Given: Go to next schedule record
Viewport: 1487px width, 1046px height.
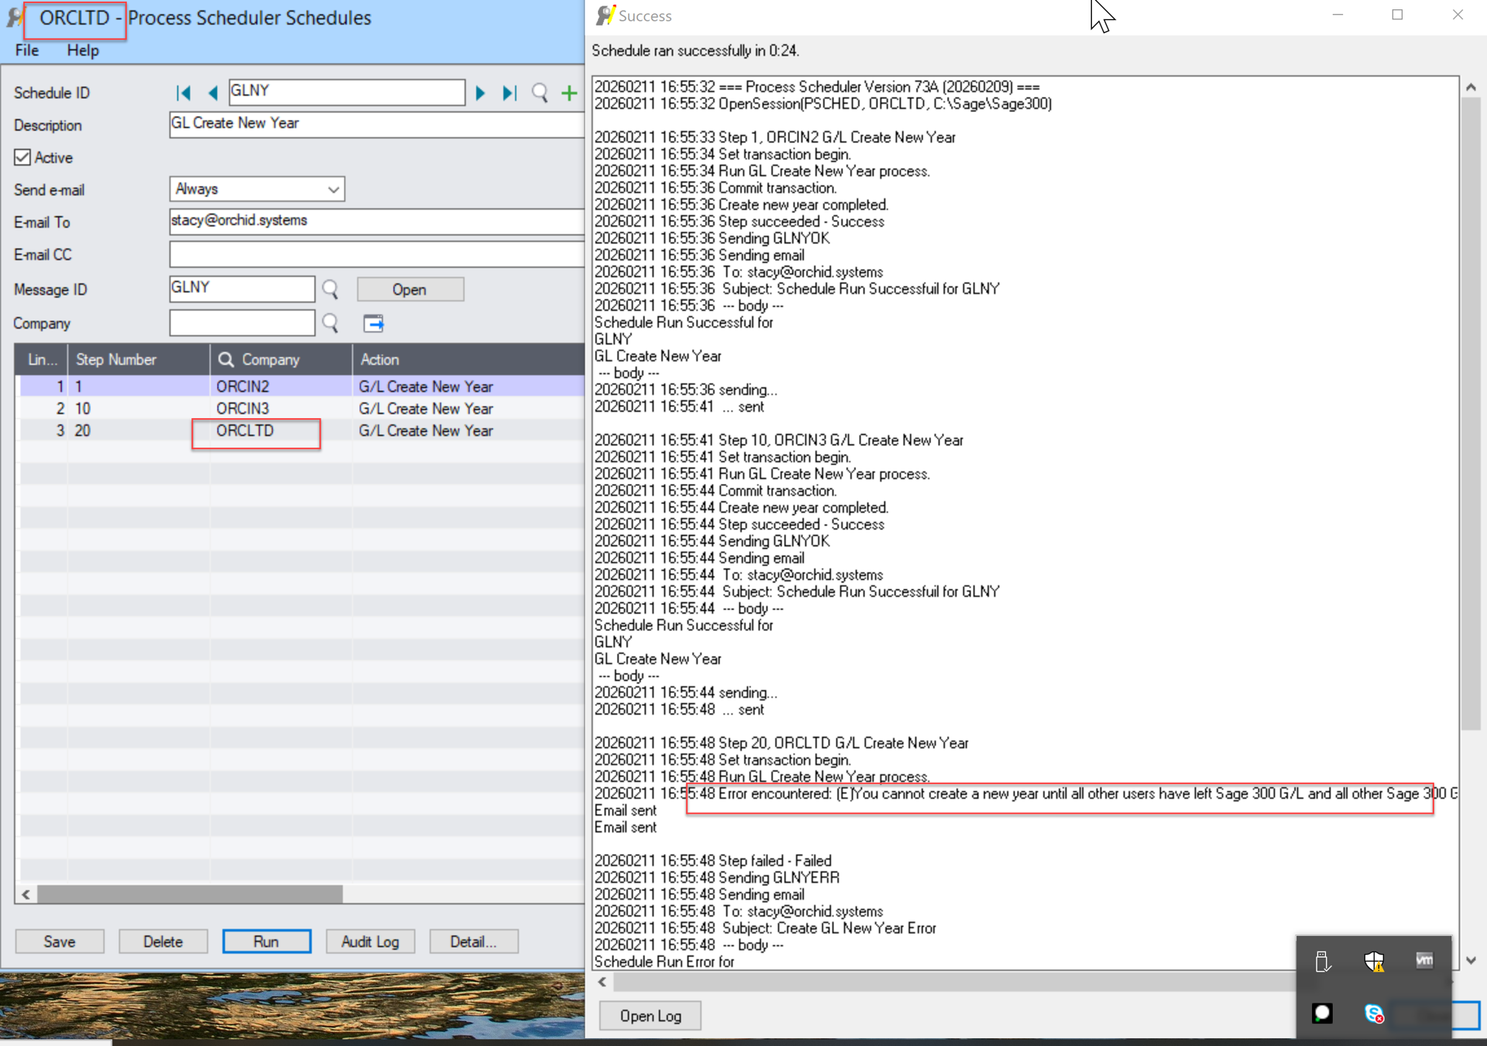Looking at the screenshot, I should 480,93.
